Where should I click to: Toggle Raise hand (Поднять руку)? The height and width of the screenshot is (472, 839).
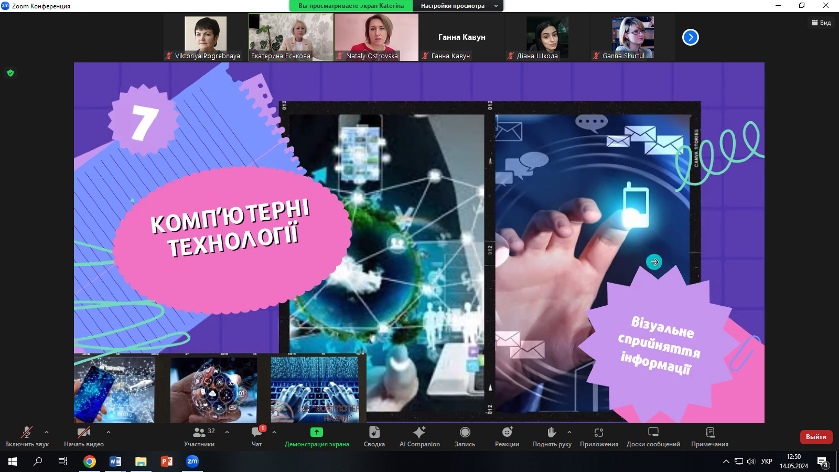tap(551, 436)
